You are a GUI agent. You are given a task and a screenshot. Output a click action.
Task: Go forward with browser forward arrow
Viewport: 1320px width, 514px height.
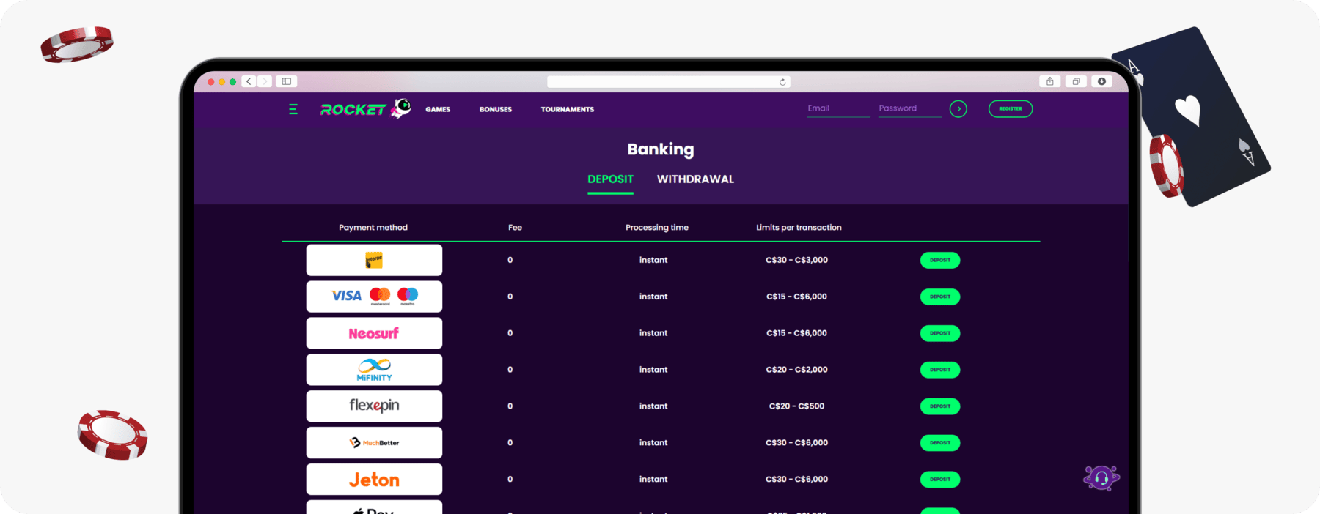265,81
